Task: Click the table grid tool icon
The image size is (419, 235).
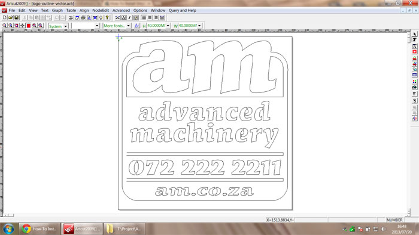Action: tap(414, 75)
